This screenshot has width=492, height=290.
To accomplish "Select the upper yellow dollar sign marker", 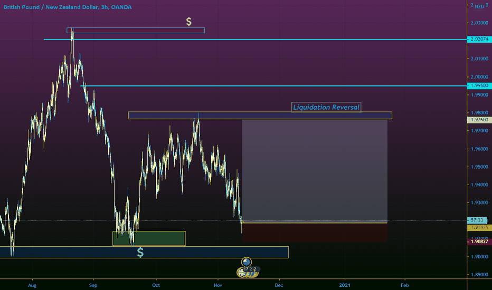I will (188, 21).
